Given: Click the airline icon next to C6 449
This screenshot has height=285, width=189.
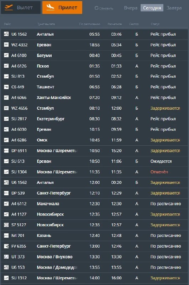Looking at the screenshot, I should (6, 87).
